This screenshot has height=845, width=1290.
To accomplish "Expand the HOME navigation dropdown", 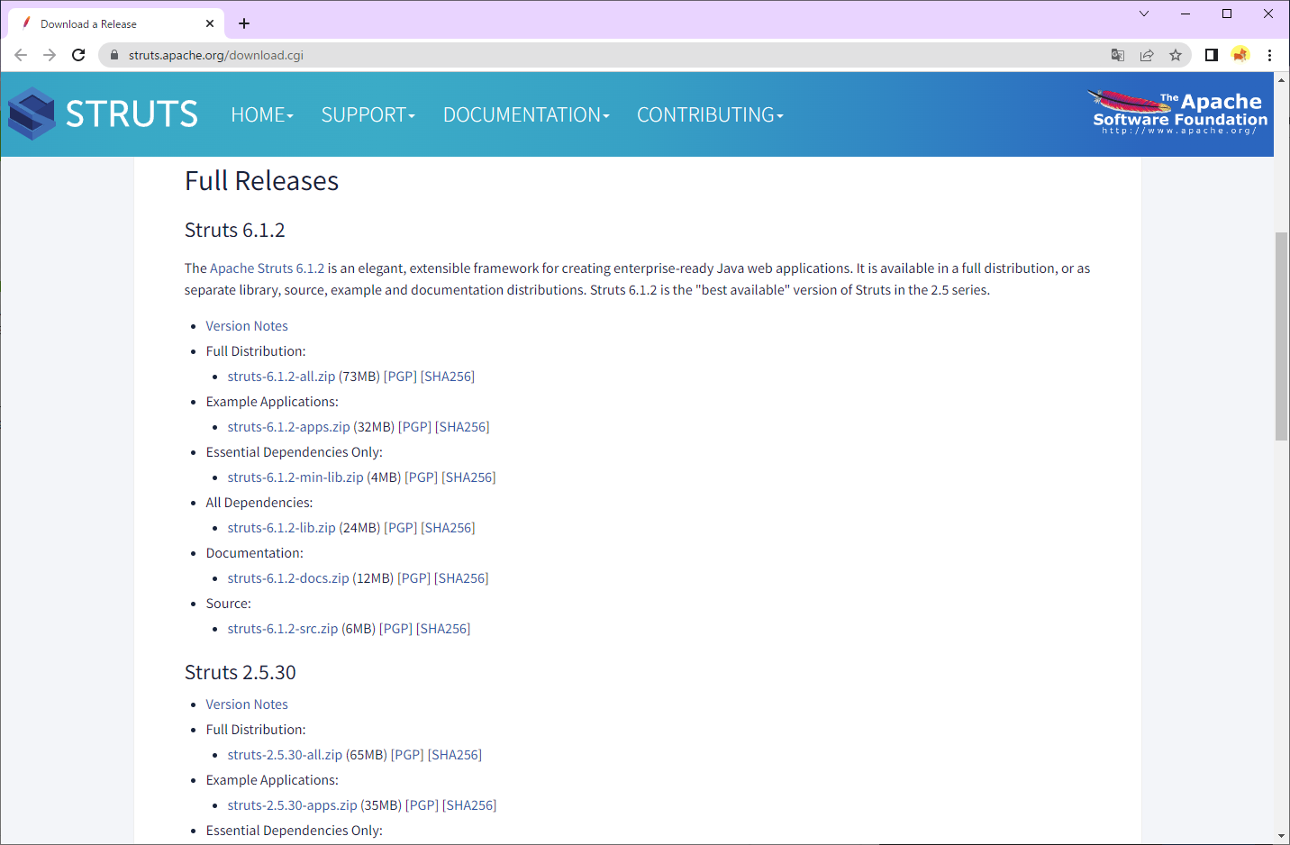I will pyautogui.click(x=261, y=114).
